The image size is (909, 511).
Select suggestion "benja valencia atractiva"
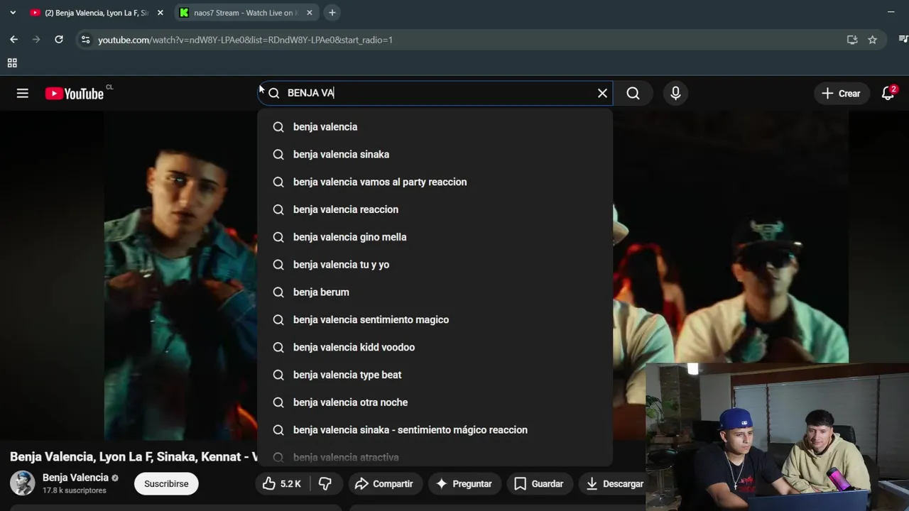435,457
